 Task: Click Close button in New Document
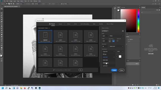[x=122, y=70]
